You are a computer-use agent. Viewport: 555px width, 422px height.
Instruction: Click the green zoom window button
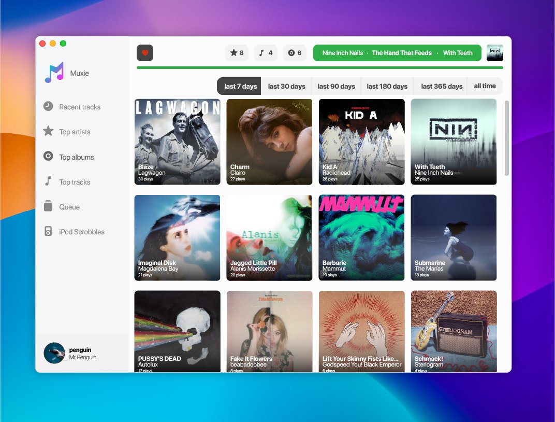[63, 43]
